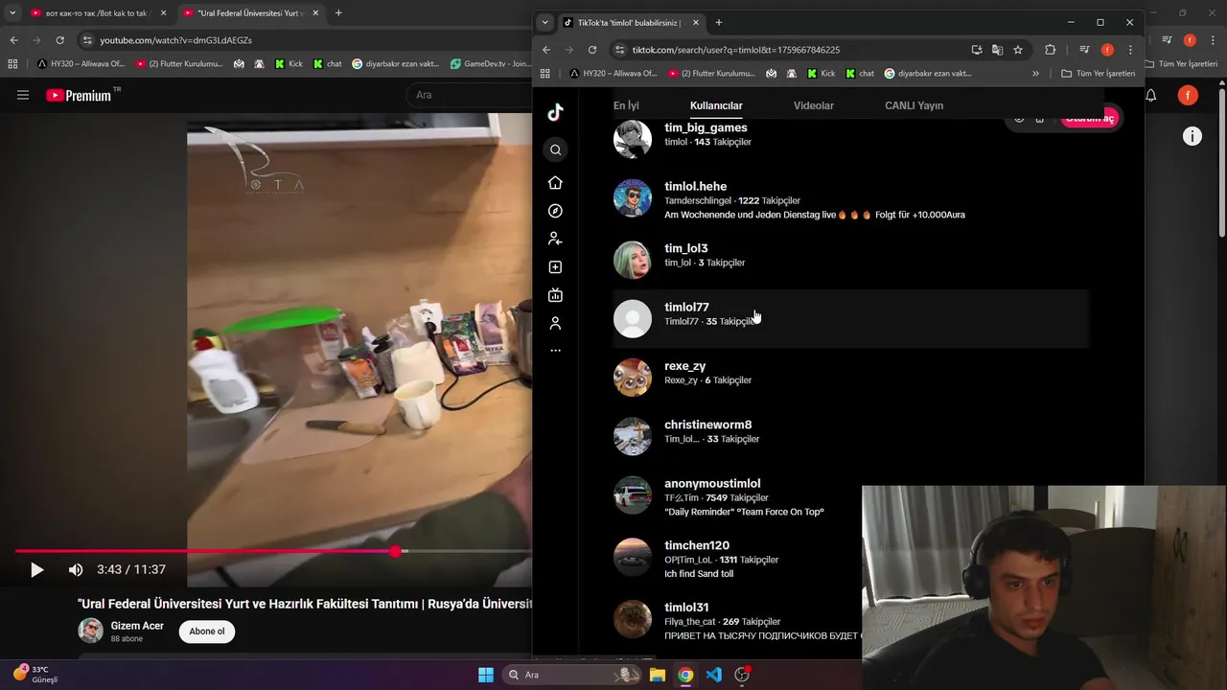Open Visual Studio Code from the taskbar
1227x690 pixels.
pos(713,675)
